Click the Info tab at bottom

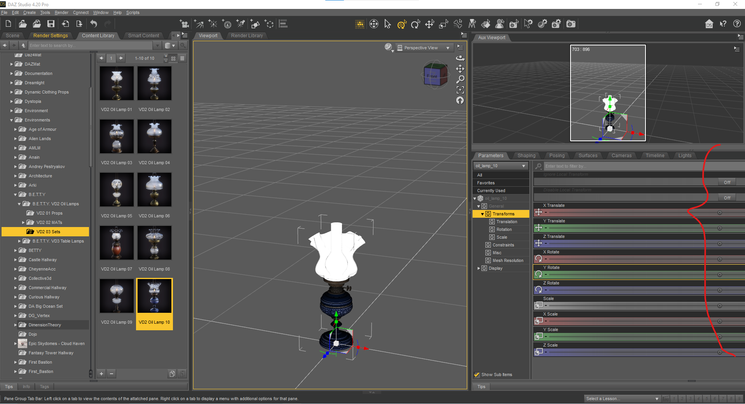coord(26,387)
